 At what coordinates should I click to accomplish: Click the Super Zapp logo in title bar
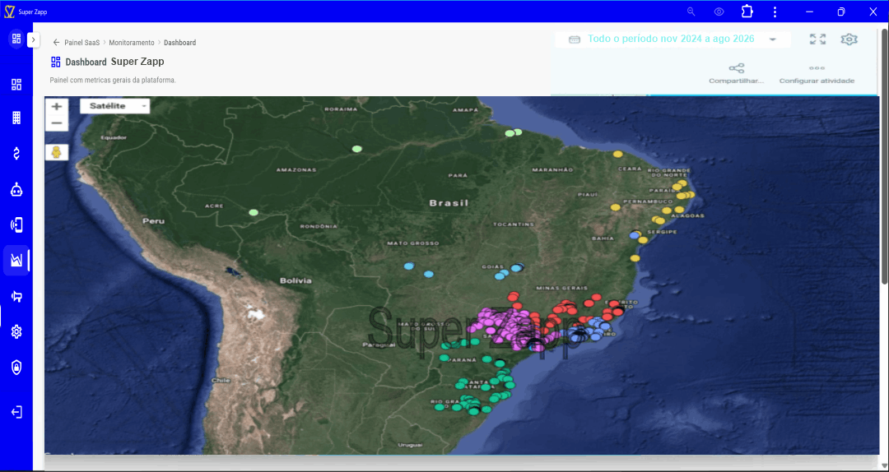click(x=9, y=12)
